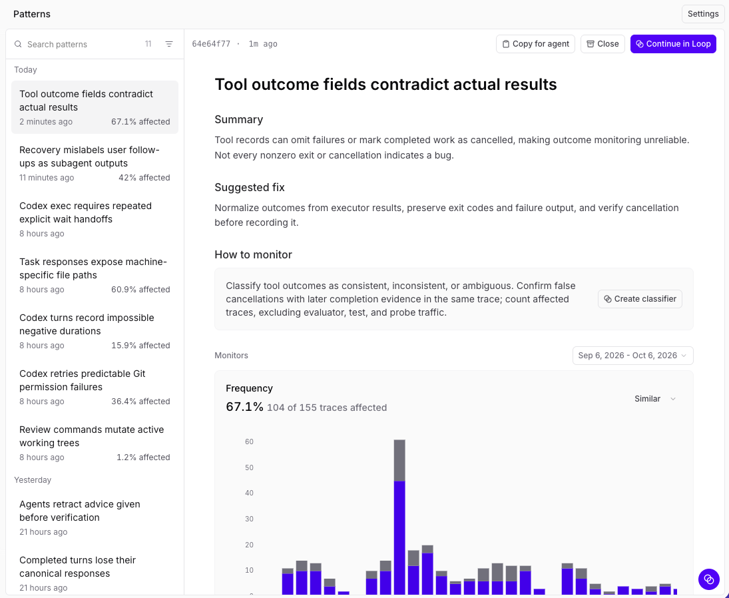Click the Frequency chart title
729x598 pixels.
click(249, 388)
